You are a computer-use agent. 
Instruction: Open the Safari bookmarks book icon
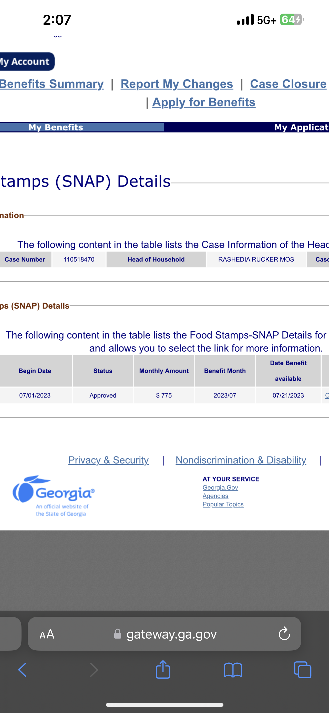click(x=233, y=670)
